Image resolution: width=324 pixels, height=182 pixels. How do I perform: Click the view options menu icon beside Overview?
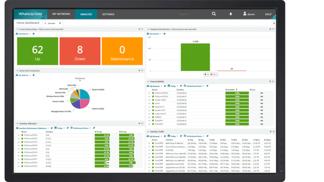[60, 23]
